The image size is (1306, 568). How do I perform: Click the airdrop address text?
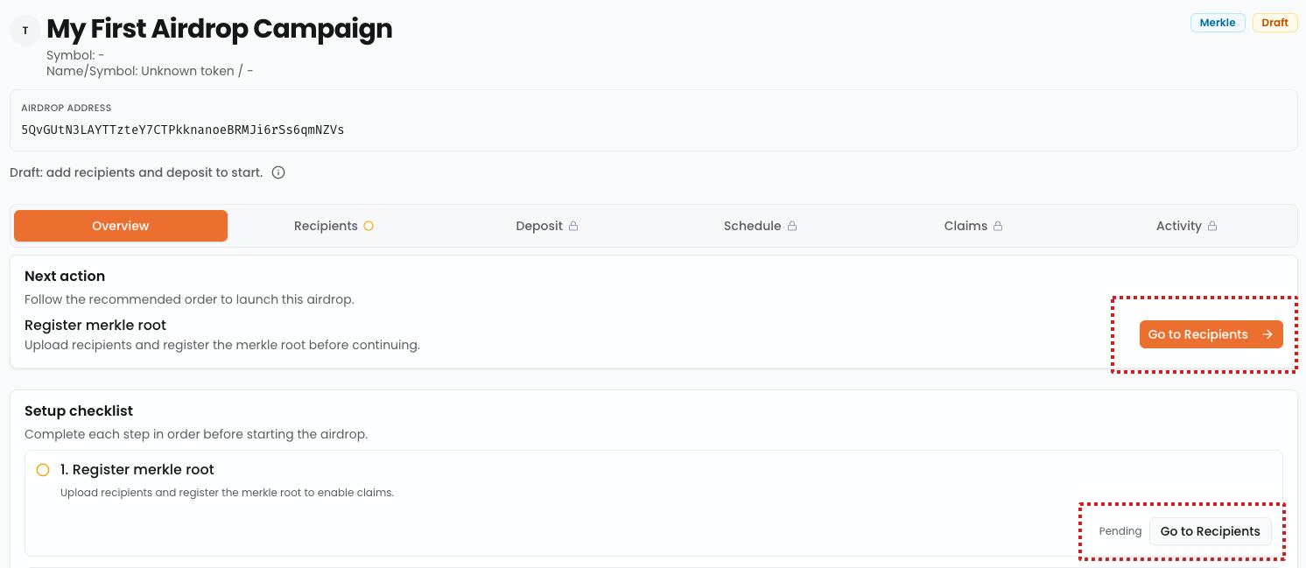click(182, 130)
